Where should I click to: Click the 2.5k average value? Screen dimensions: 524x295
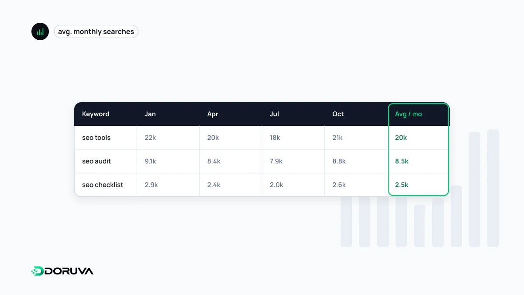tap(402, 185)
